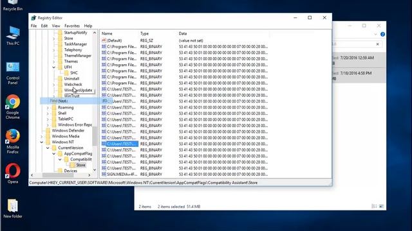Screen dimensions: 412x231
Task: Click the tree pane horizontal scrollbar thumb
Action: click(x=57, y=175)
